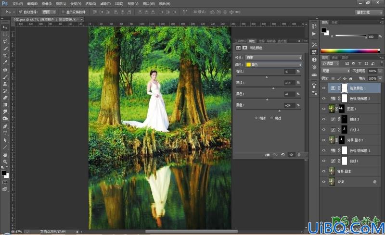Viewport: 385px width, 235px height.
Task: Open the layer filter 类型 dropdown
Action: [x=331, y=63]
